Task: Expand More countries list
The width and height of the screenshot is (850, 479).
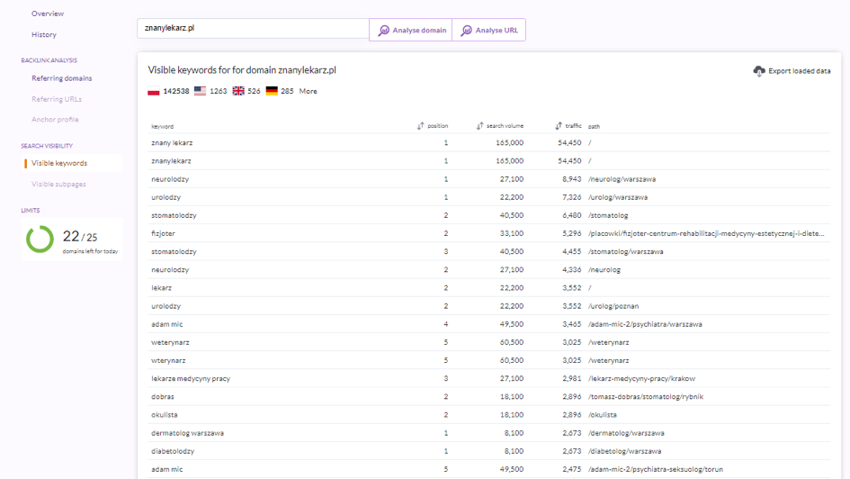Action: (308, 91)
